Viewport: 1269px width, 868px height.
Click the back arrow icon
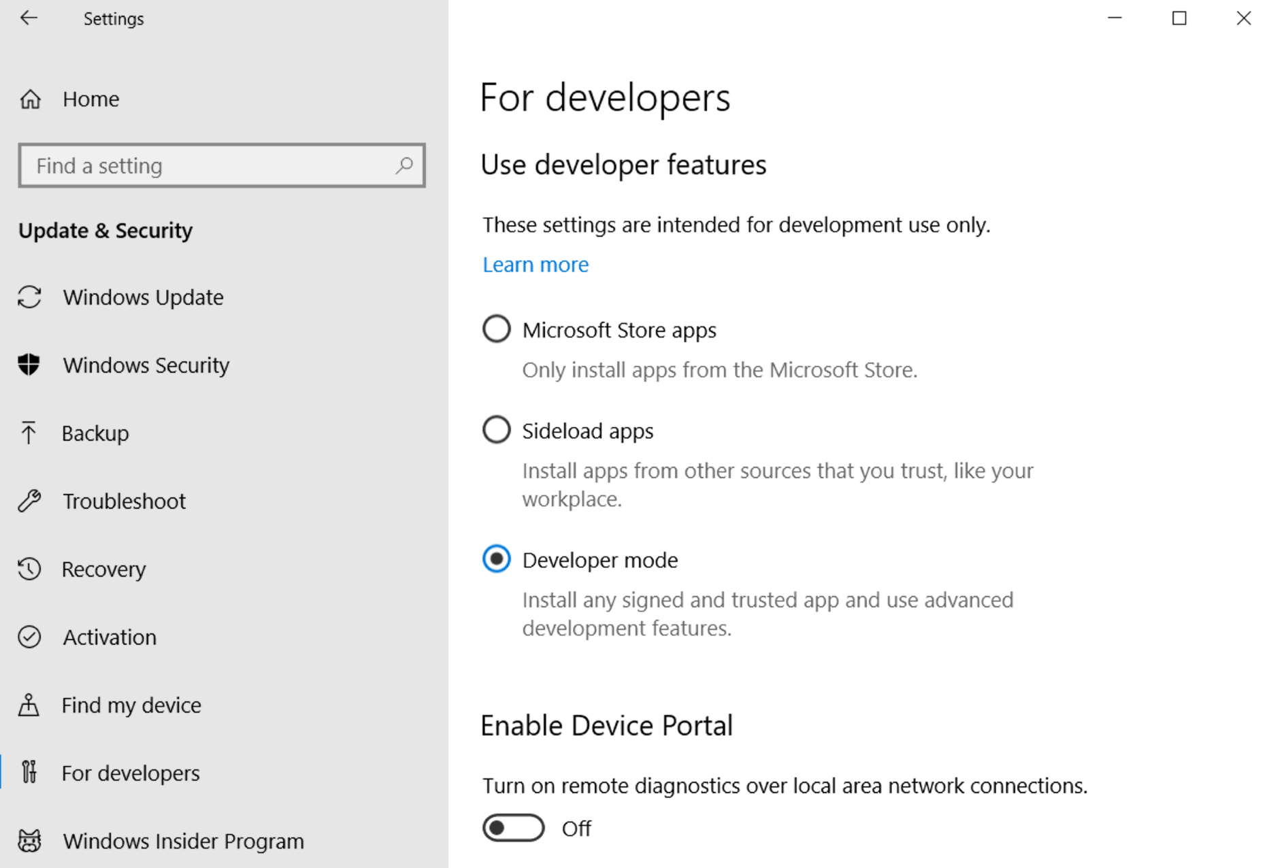point(29,18)
